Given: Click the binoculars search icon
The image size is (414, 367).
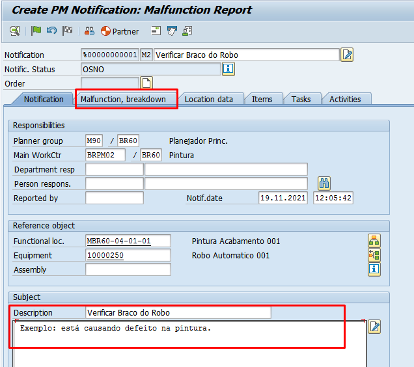Looking at the screenshot, I should (324, 183).
